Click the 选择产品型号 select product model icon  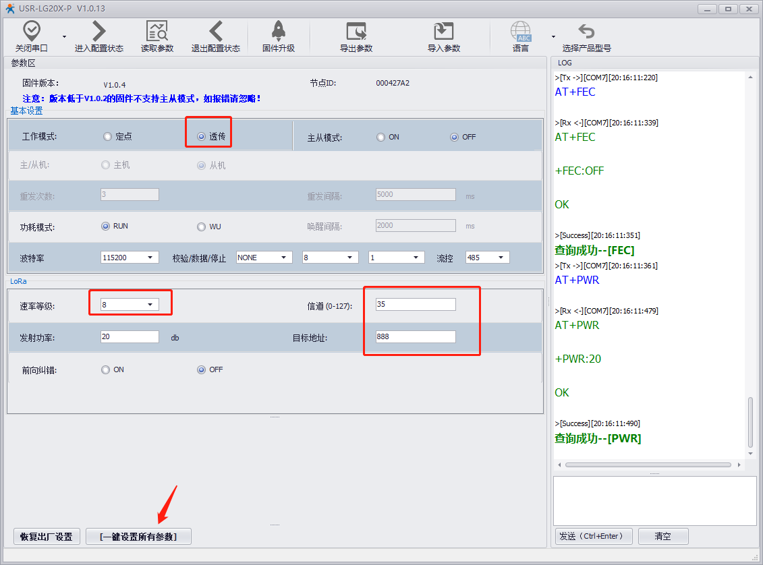click(x=586, y=31)
